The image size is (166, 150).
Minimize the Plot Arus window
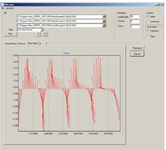(156, 5)
